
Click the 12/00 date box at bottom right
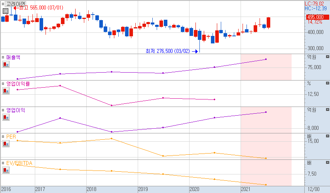314,189
